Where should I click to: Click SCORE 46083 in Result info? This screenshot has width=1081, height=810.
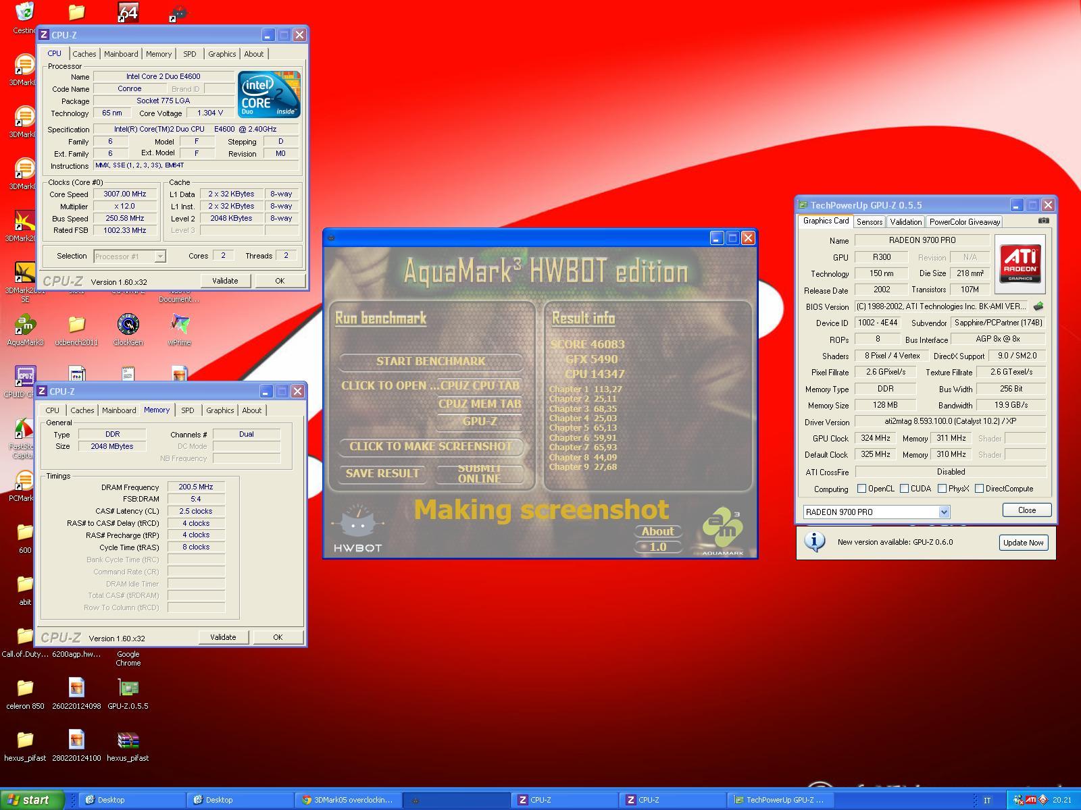[x=587, y=344]
